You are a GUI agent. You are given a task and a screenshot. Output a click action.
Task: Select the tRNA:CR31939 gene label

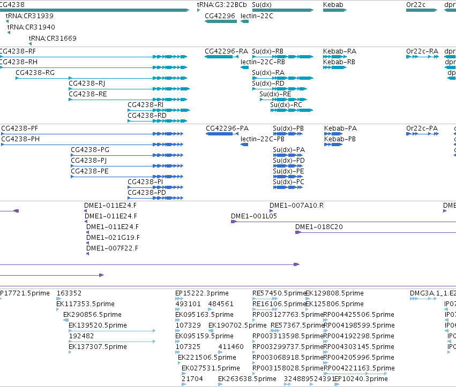click(29, 16)
